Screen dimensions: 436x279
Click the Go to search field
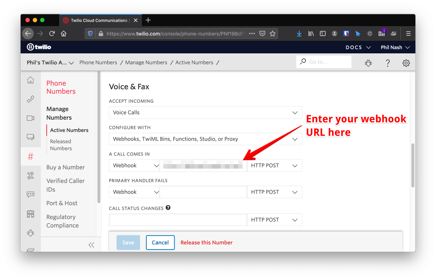[x=324, y=62]
